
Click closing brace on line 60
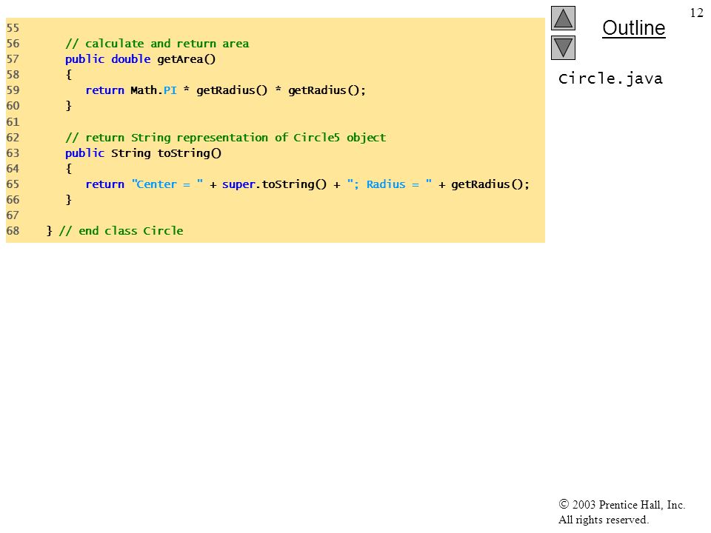[69, 106]
